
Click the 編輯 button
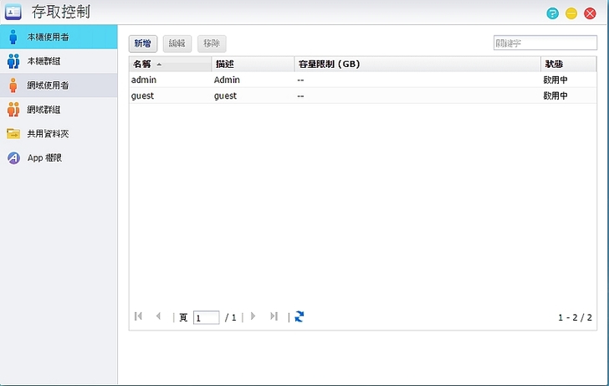177,44
